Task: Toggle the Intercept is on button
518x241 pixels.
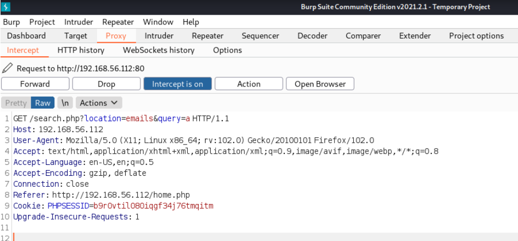Action: pos(177,84)
